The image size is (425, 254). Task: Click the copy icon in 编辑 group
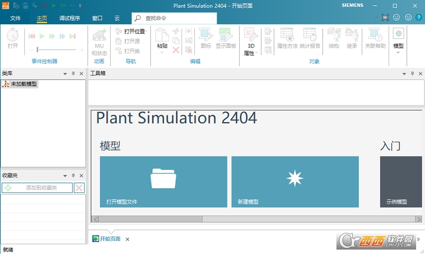(176, 41)
